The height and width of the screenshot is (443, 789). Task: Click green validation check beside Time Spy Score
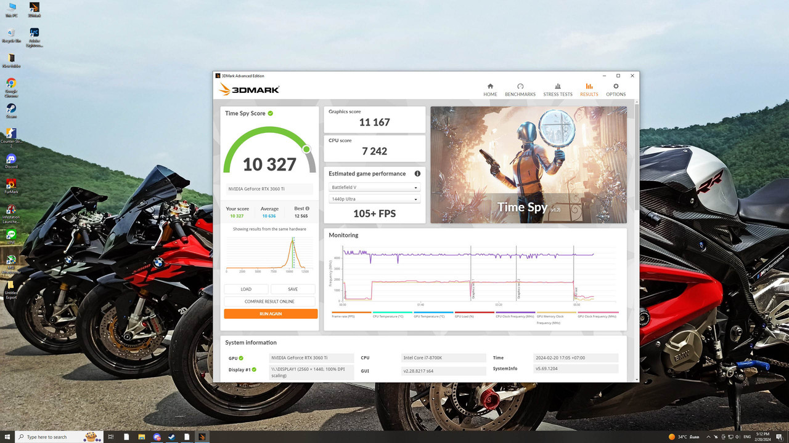pos(271,113)
